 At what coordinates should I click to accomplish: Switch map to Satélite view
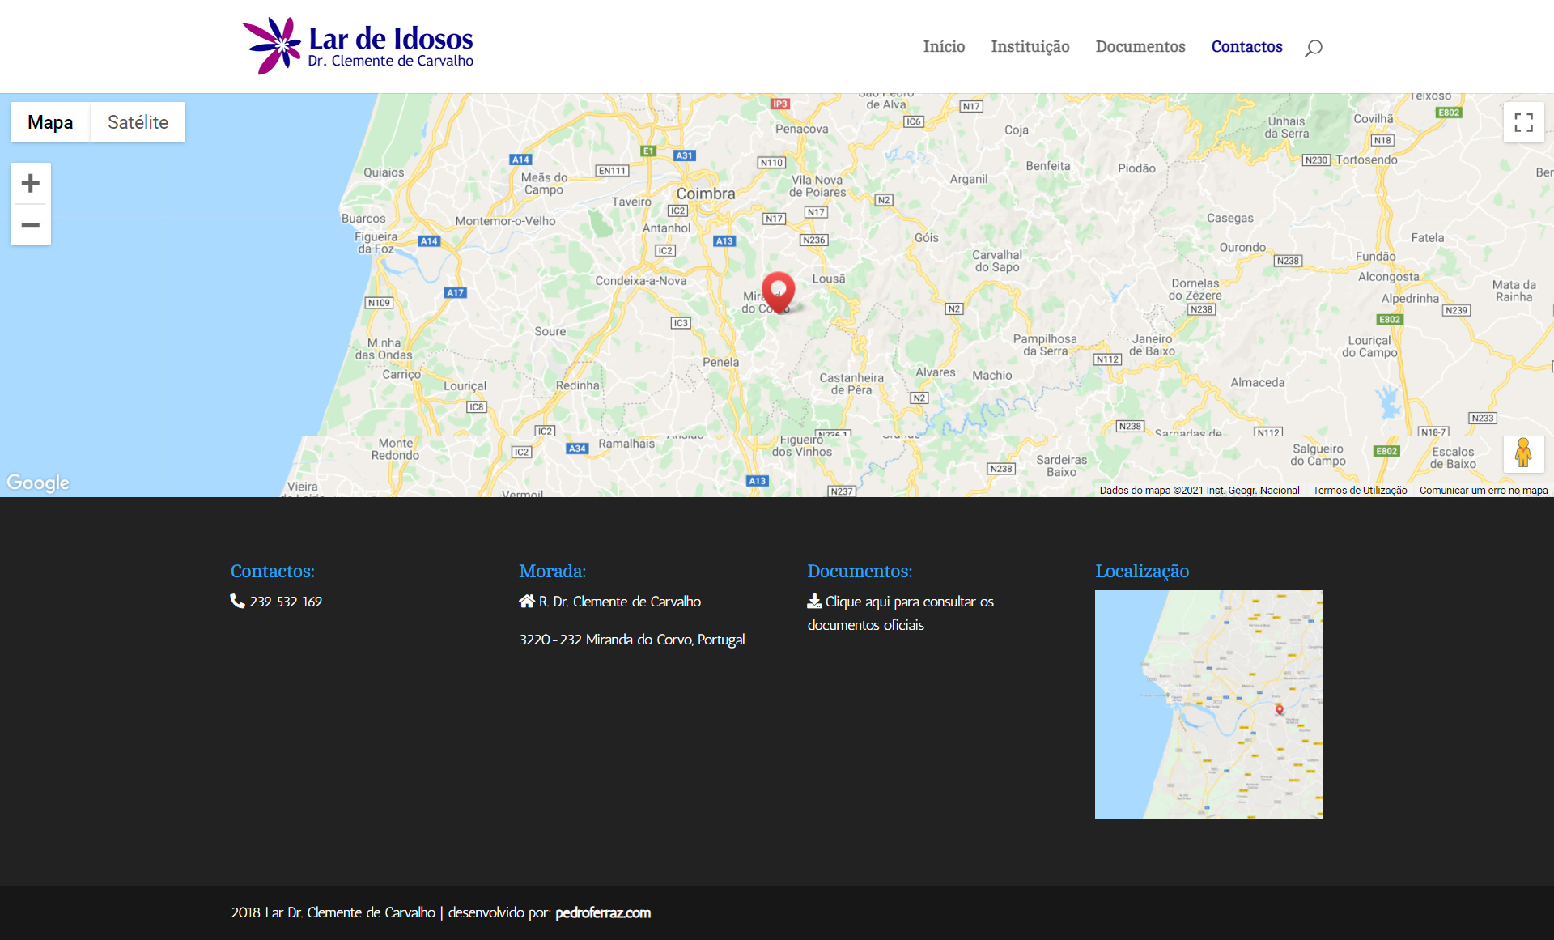[138, 122]
